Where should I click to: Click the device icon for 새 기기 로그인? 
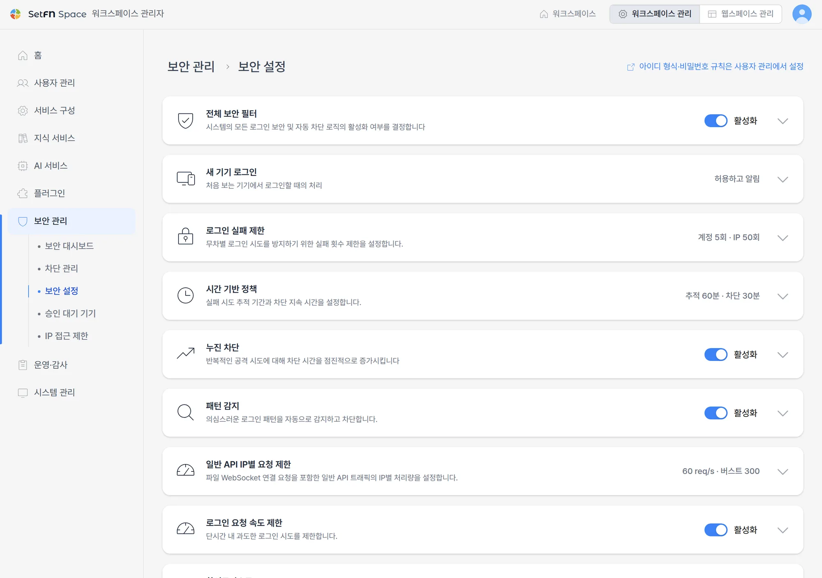pos(186,179)
